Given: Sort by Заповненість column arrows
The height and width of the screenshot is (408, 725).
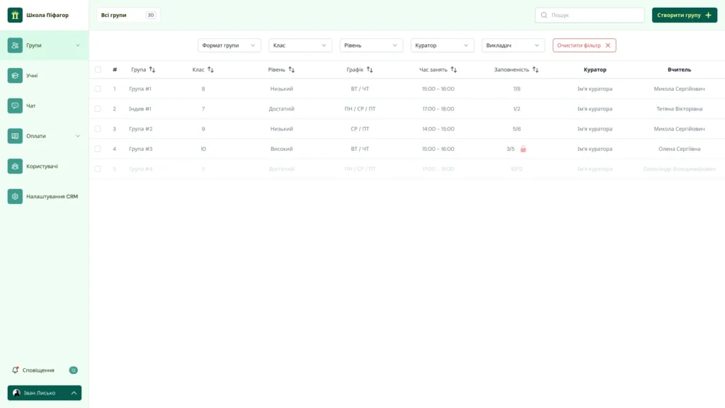Looking at the screenshot, I should click(x=535, y=70).
